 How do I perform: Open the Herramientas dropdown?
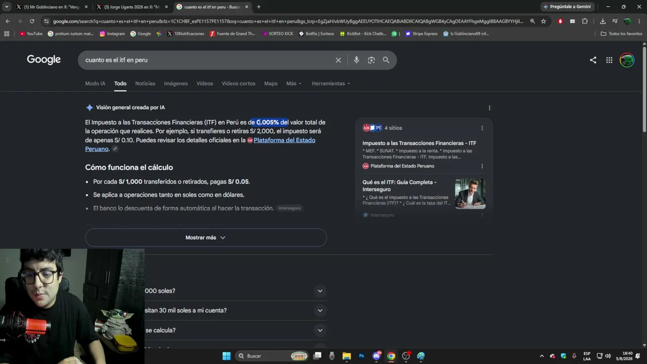point(331,83)
